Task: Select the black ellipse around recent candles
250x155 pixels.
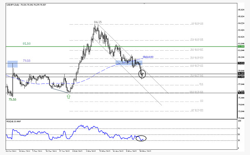Action: (142, 74)
